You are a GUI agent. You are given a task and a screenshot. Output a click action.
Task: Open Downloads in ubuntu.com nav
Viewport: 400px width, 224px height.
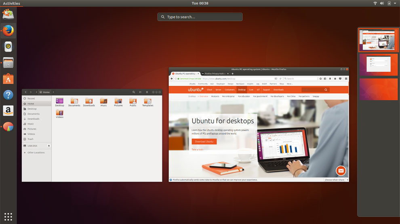point(278,90)
